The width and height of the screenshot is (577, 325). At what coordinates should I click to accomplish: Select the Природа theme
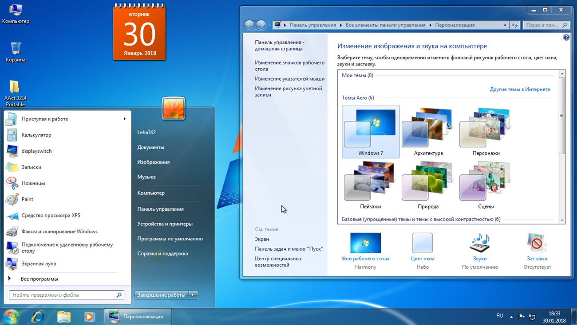pos(428,185)
